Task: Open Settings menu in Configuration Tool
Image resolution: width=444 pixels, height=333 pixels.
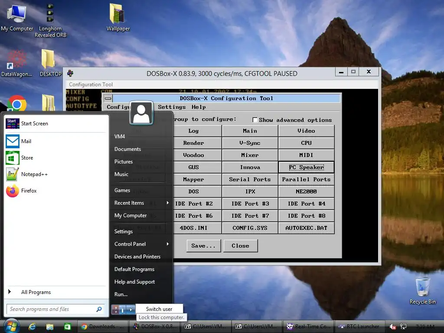Action: pyautogui.click(x=172, y=107)
